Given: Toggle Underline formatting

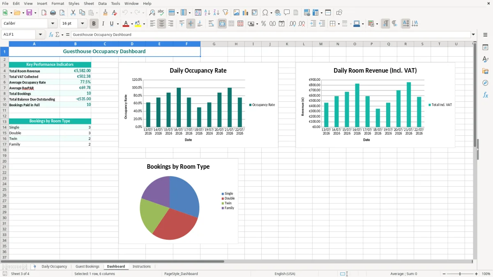Looking at the screenshot, I should coord(112,24).
